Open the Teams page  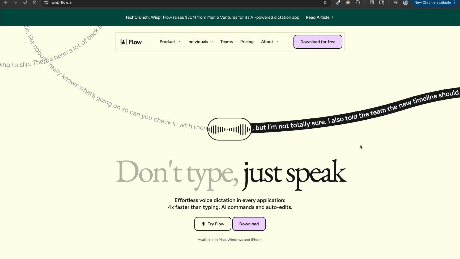point(227,42)
